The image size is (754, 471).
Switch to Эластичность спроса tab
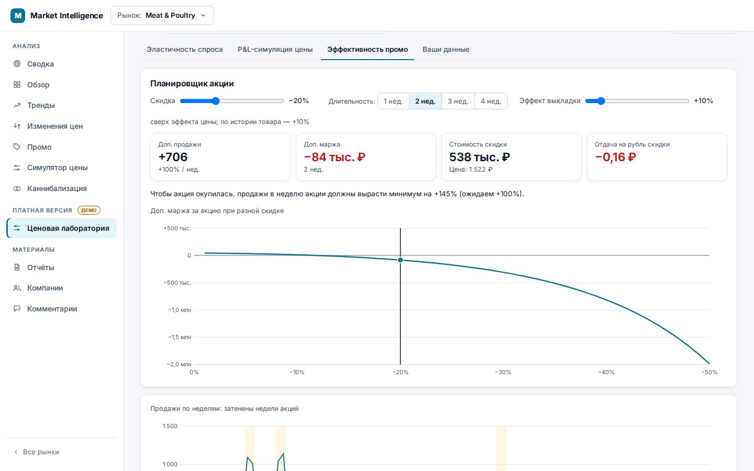click(x=185, y=49)
